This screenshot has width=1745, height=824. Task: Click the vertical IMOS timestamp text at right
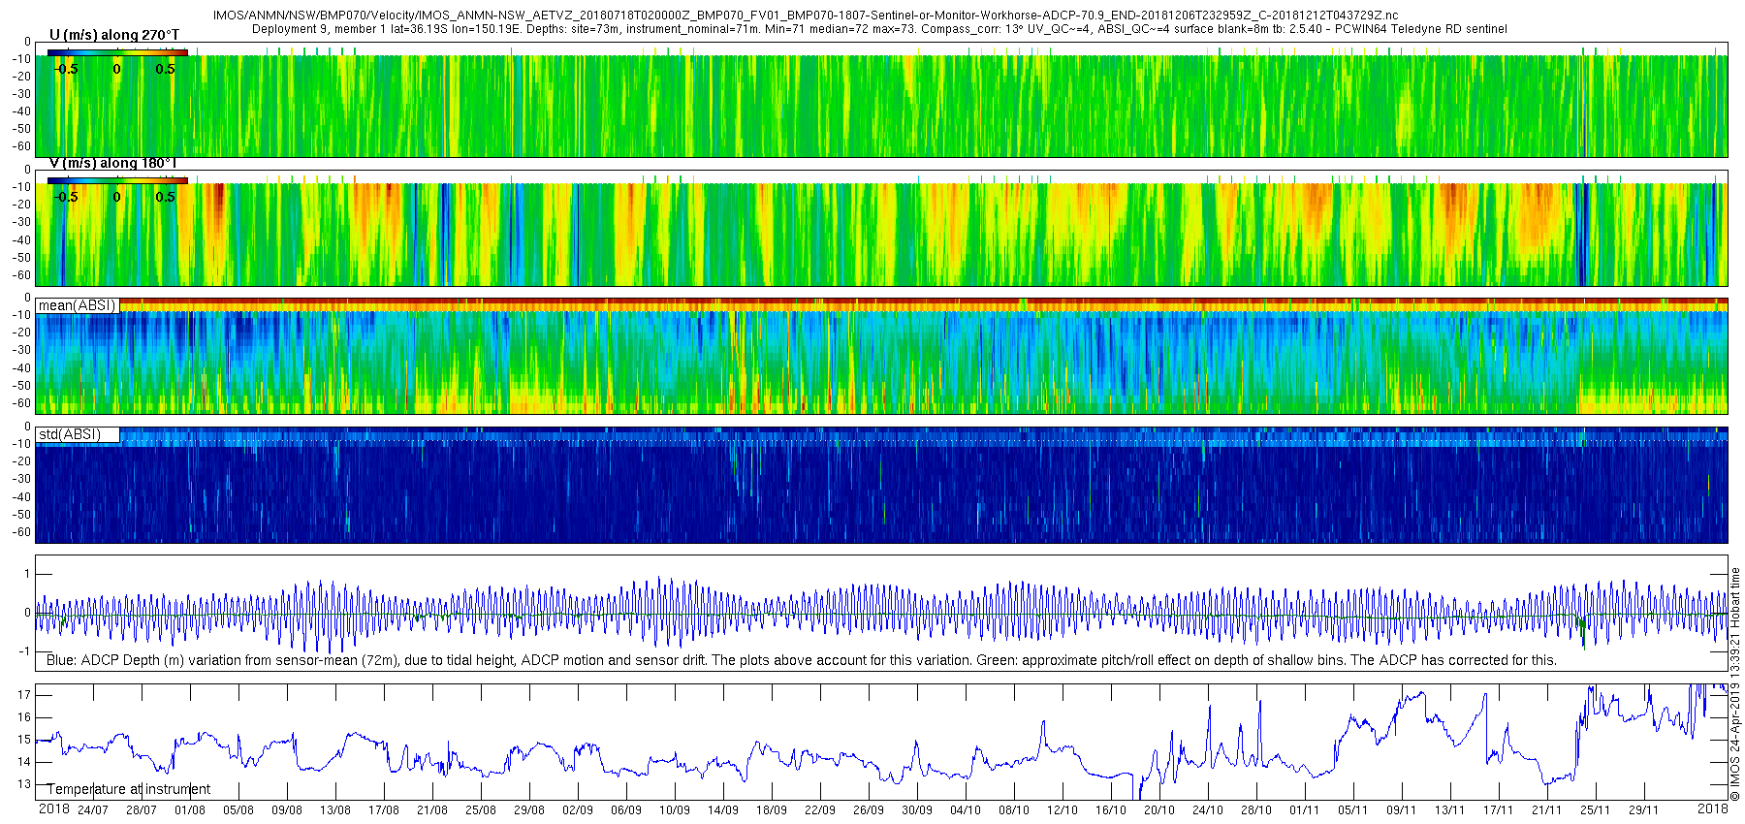[1735, 683]
